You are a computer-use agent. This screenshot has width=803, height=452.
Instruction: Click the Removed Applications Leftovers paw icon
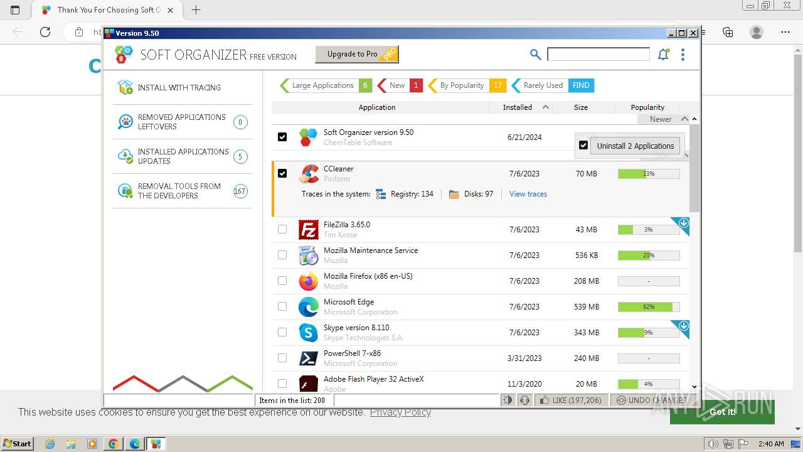pos(125,122)
